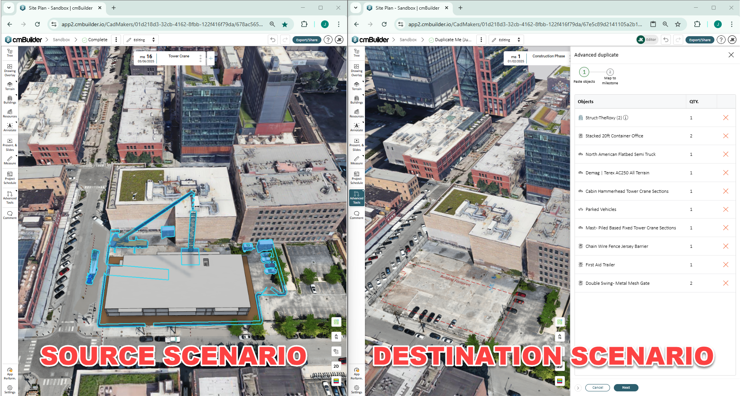Viewport: 741px width, 396px height.
Task: Open Advanced Tools in source window
Action: tap(10, 197)
